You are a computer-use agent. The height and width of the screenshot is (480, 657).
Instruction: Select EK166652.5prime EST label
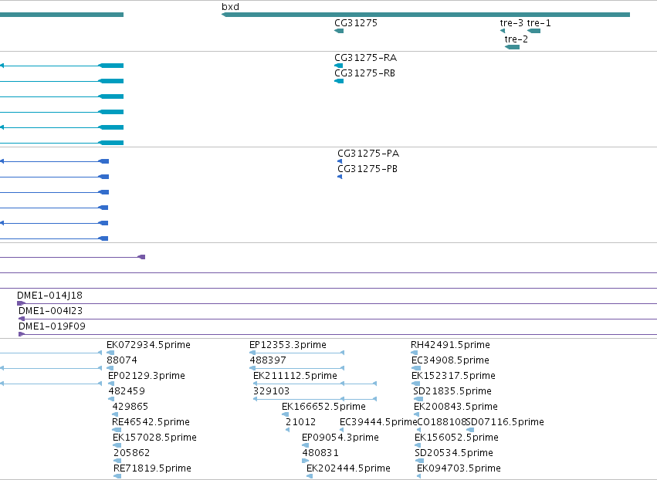pos(324,407)
